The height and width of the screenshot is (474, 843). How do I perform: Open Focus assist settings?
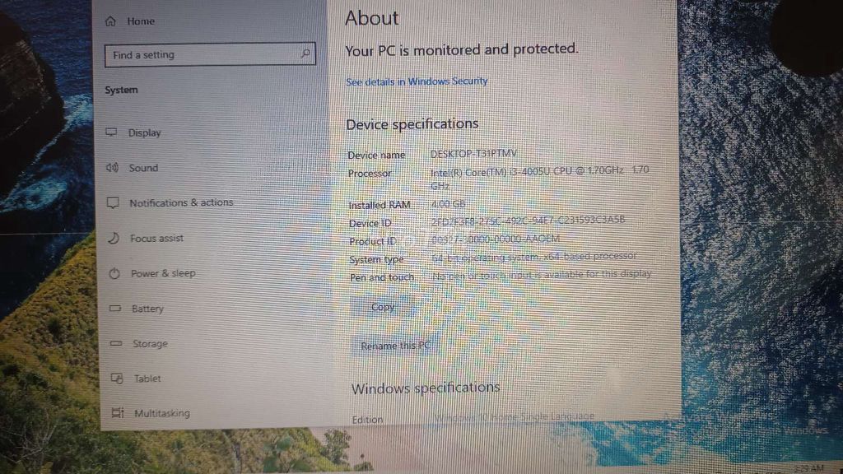(156, 238)
